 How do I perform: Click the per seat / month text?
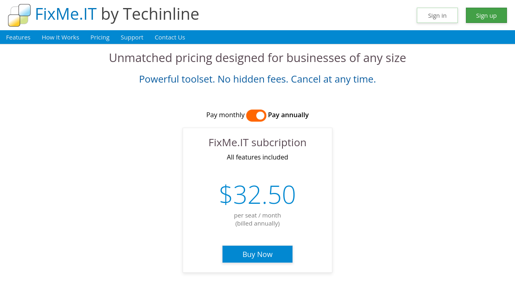point(257,215)
